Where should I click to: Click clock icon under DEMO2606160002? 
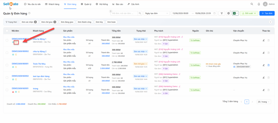pyautogui.click(x=16, y=79)
